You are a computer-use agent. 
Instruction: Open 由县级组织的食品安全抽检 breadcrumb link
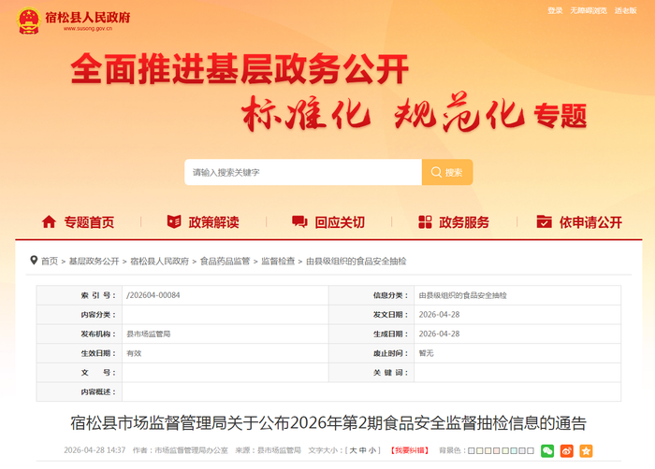click(x=357, y=262)
